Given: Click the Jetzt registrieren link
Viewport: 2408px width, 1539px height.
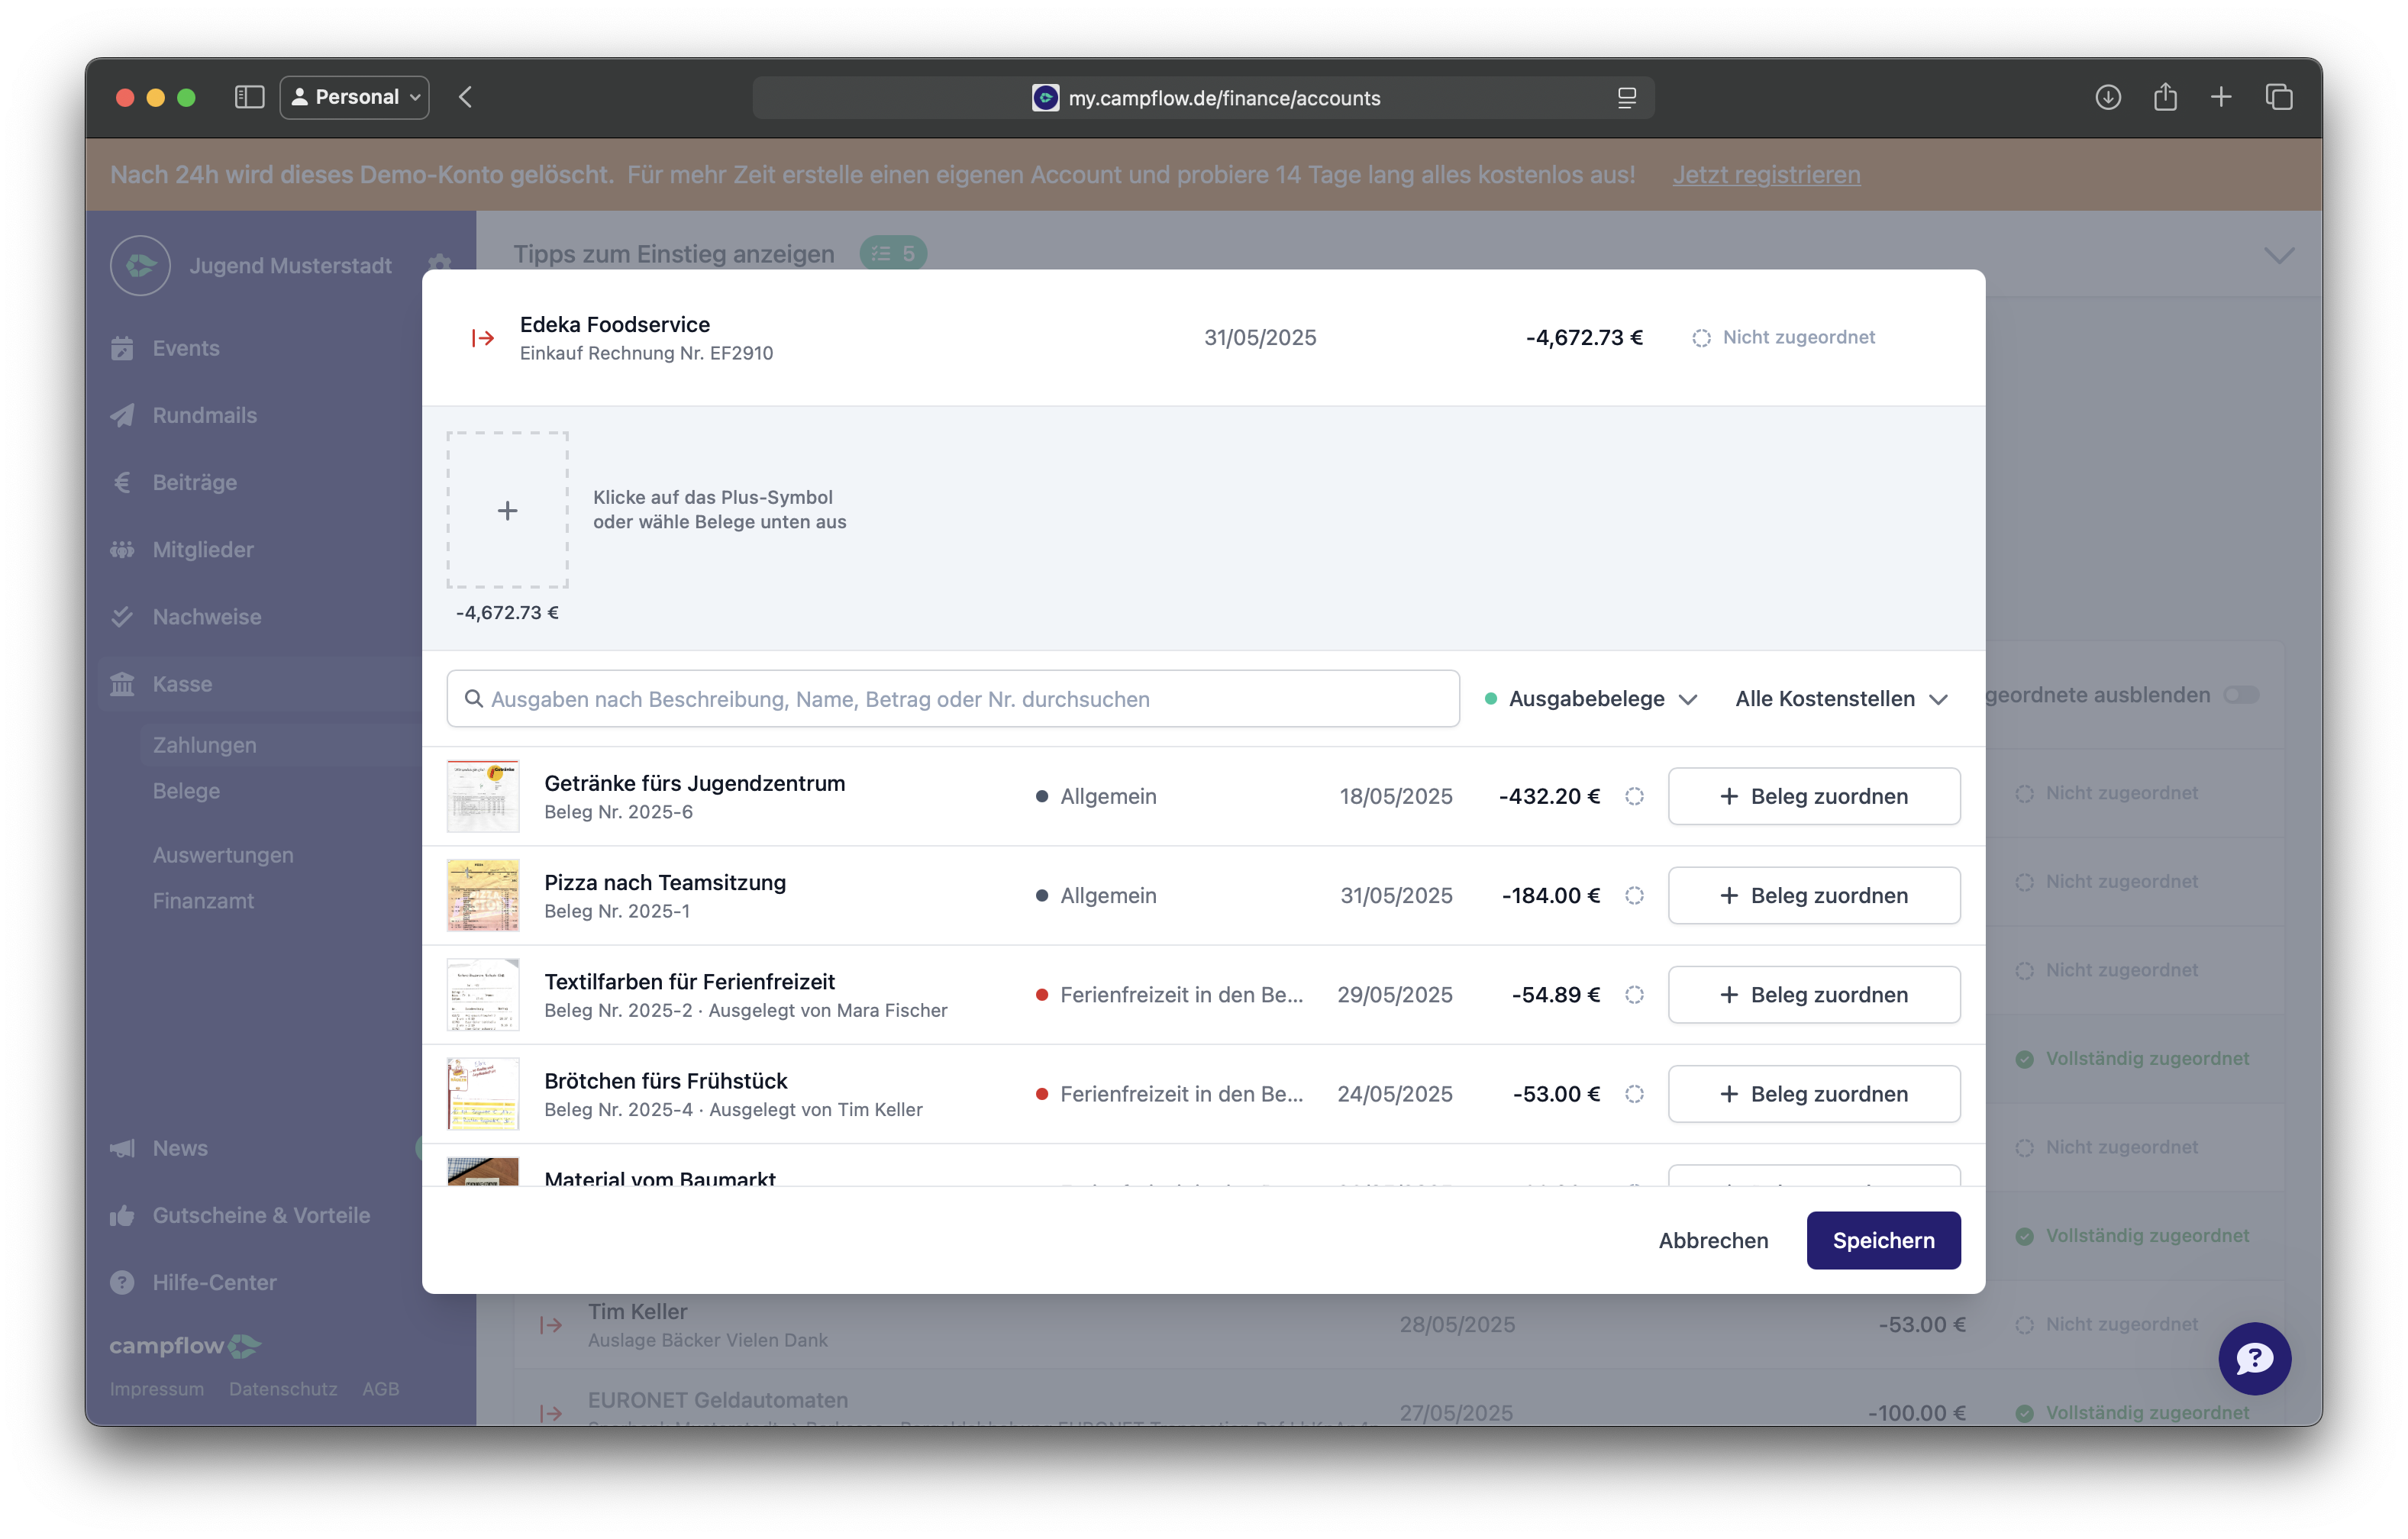Looking at the screenshot, I should 1766,174.
